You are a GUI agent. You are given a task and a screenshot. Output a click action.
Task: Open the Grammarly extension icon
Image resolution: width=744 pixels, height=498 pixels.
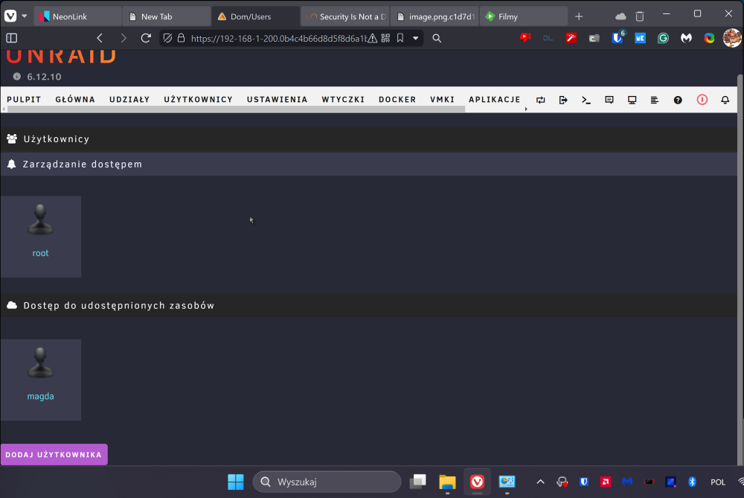pyautogui.click(x=663, y=38)
